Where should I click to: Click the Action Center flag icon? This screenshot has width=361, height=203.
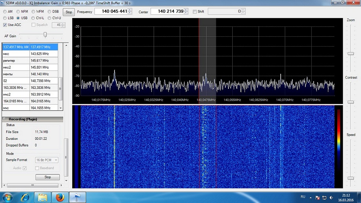[317, 197]
